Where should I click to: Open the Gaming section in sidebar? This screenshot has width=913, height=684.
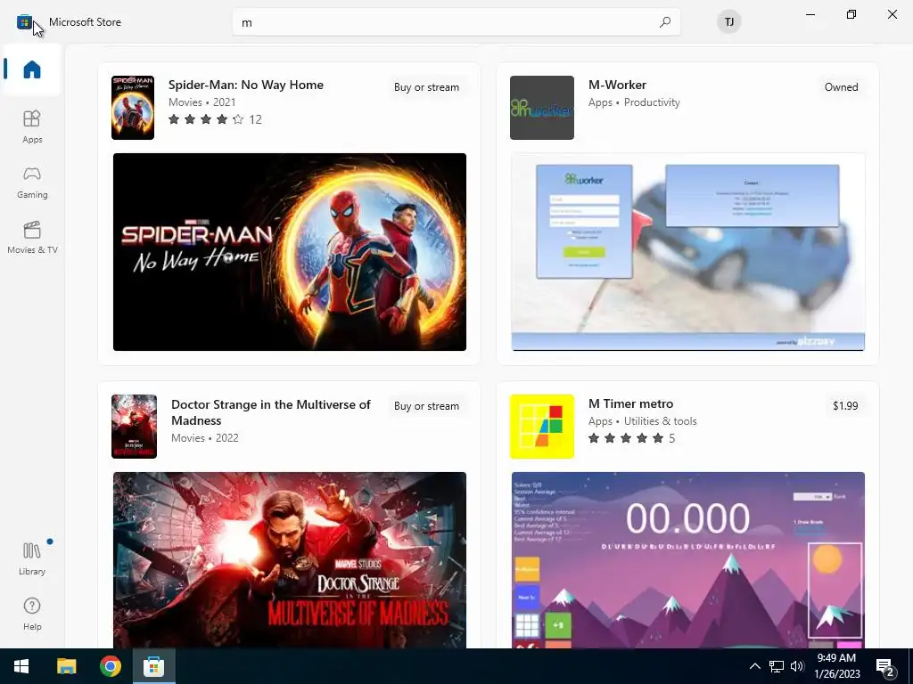(32, 183)
